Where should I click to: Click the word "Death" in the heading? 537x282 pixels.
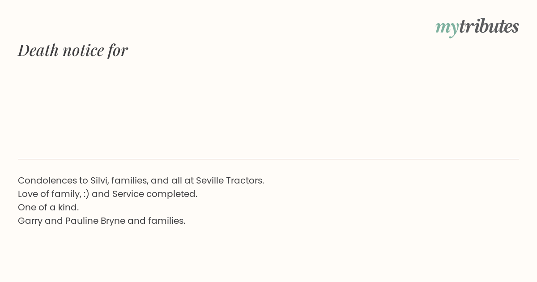pyautogui.click(x=38, y=50)
